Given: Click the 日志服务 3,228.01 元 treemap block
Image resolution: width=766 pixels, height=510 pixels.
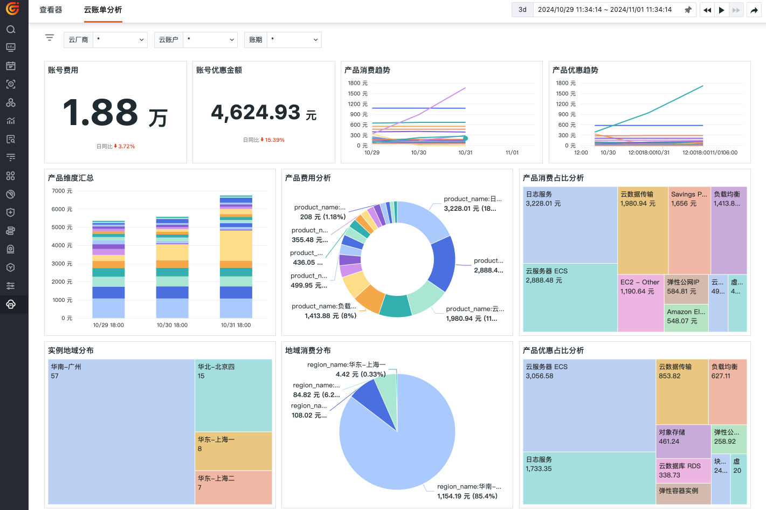Looking at the screenshot, I should [570, 225].
